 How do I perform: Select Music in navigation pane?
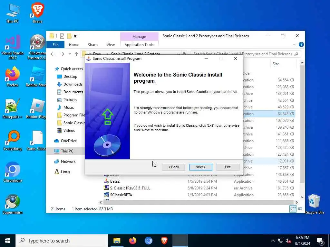(x=65, y=107)
